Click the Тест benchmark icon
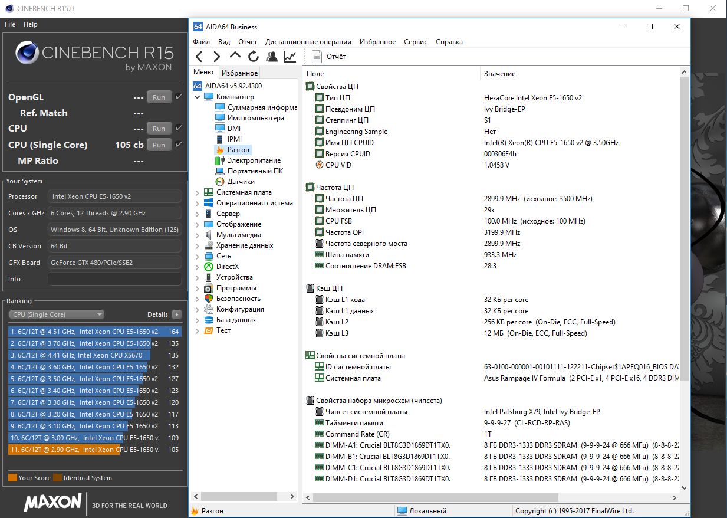The image size is (727, 518). [209, 330]
